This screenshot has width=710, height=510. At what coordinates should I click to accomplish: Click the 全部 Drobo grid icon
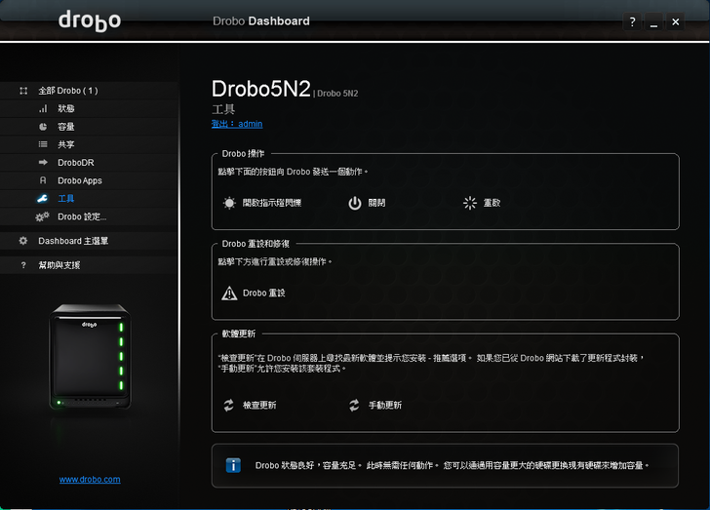pos(23,91)
